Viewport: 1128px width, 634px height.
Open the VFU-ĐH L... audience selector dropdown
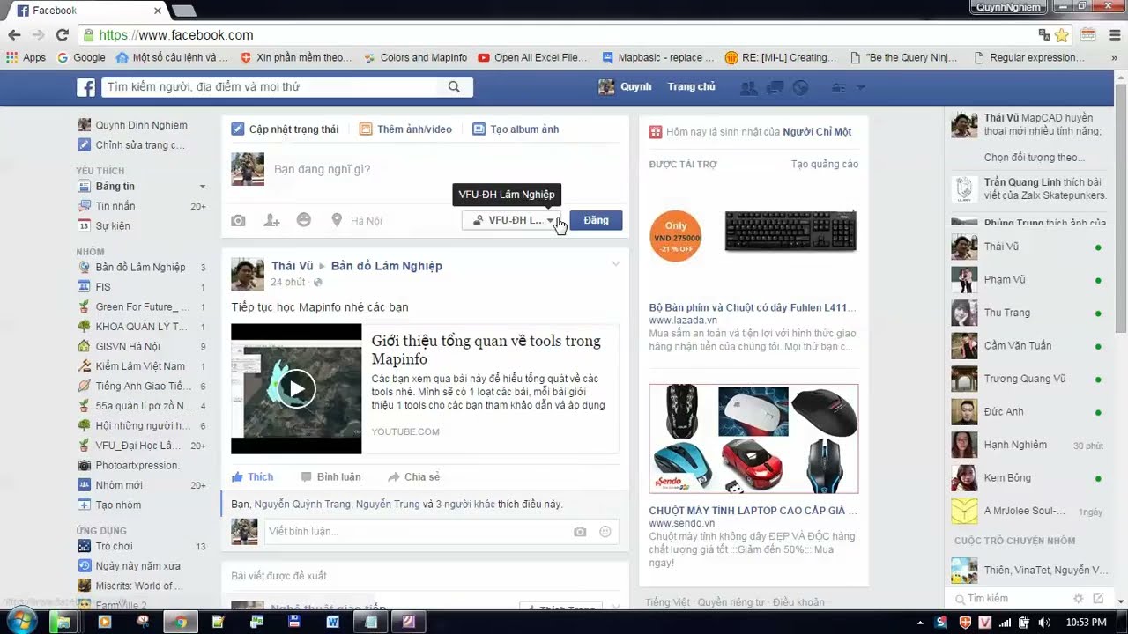pyautogui.click(x=513, y=220)
